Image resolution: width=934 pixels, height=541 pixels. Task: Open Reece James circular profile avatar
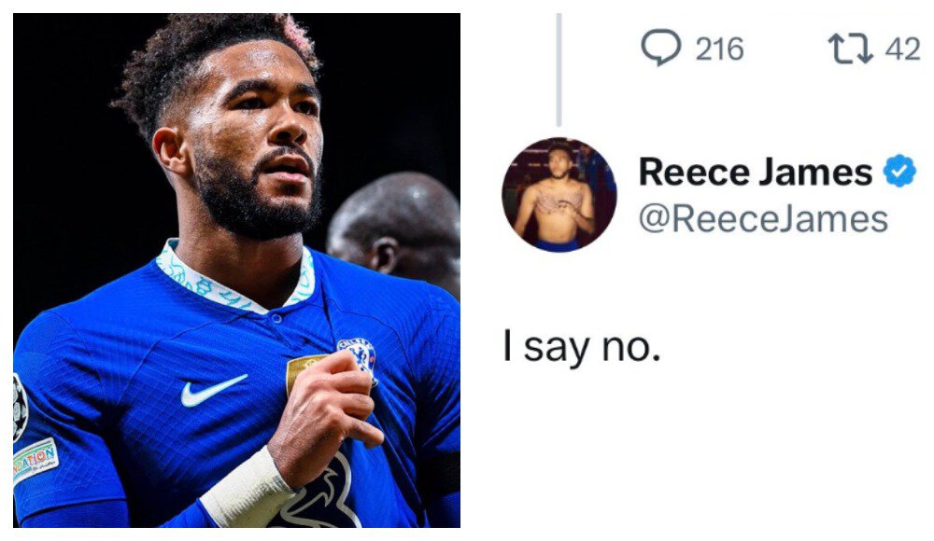[x=559, y=194]
